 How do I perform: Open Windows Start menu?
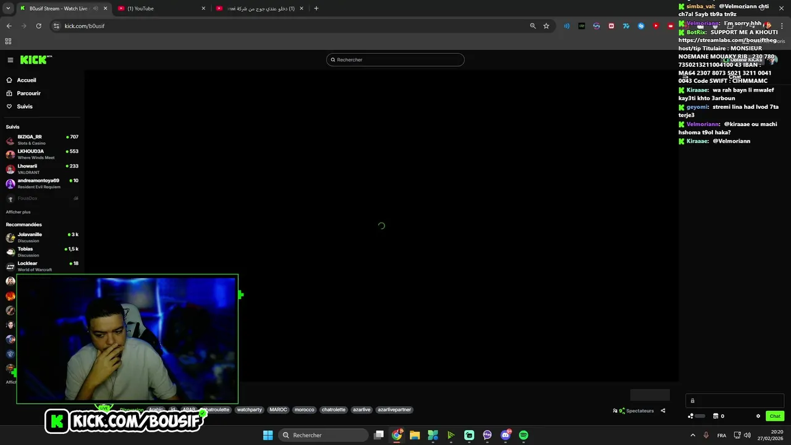(x=268, y=435)
